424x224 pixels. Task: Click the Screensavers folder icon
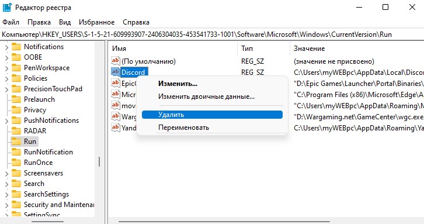point(16,173)
